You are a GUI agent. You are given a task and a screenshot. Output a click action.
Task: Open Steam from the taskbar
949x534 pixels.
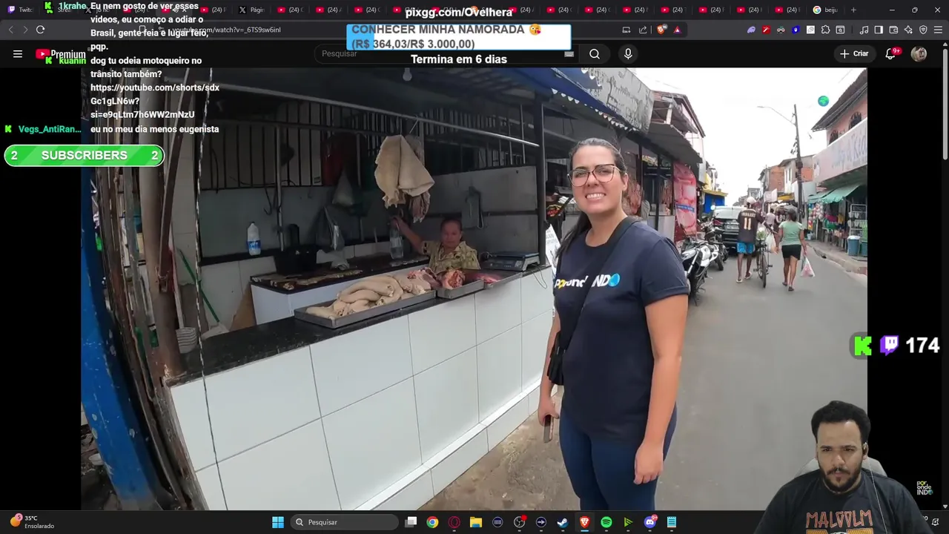click(x=563, y=522)
